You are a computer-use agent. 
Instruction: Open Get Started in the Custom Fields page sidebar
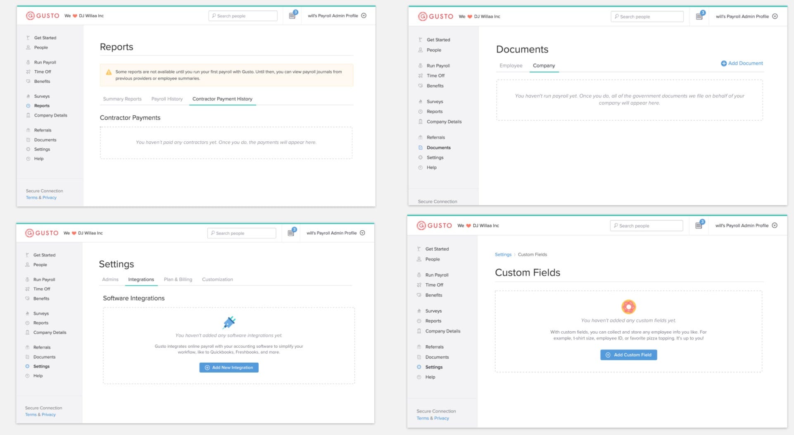click(437, 249)
